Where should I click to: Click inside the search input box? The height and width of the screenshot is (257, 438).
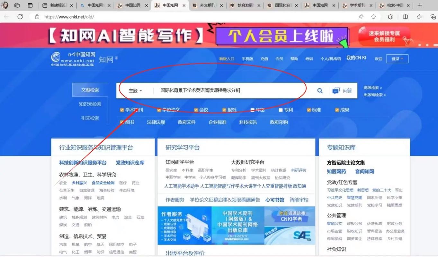click(225, 91)
